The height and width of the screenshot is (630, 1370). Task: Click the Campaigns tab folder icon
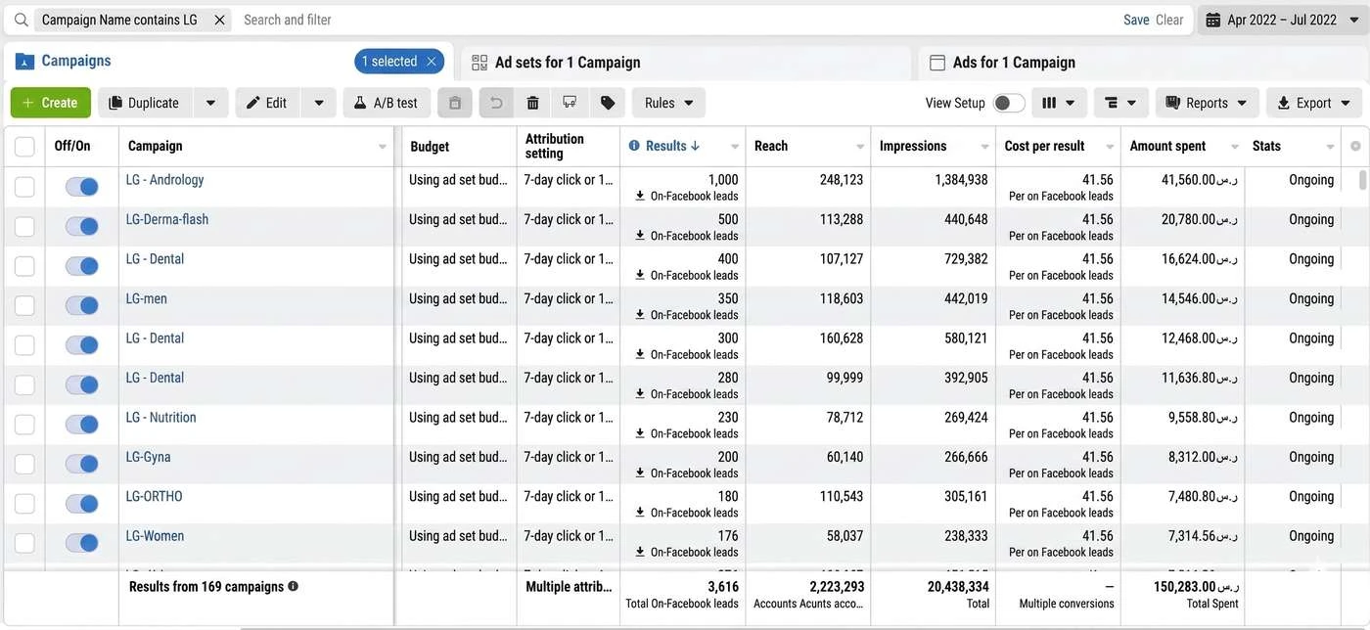pyautogui.click(x=24, y=62)
